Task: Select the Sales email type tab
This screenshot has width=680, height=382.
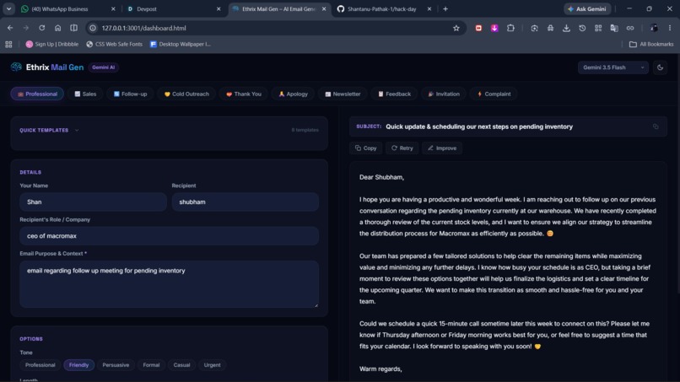Action: pos(85,94)
